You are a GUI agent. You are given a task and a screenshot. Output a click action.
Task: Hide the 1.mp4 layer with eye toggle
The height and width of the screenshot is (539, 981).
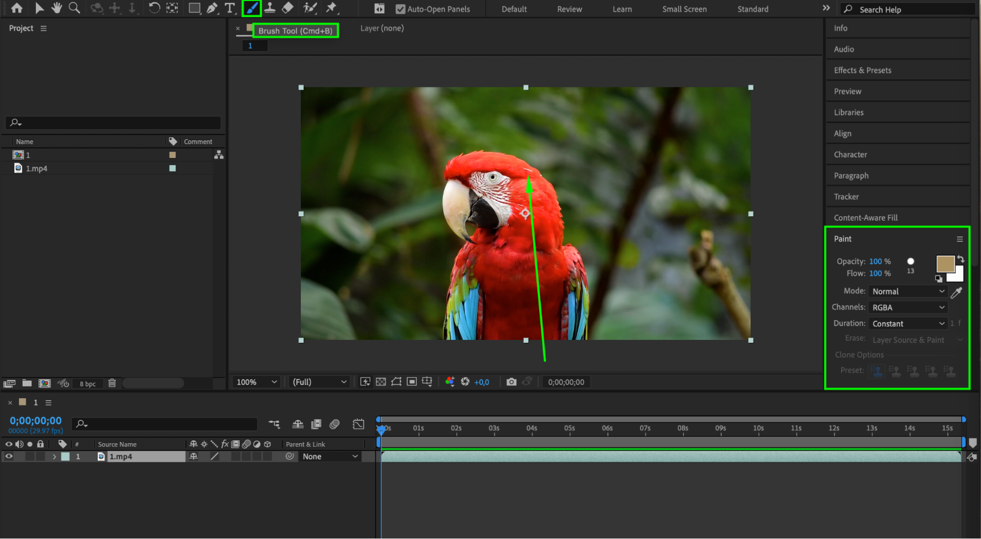tap(8, 457)
